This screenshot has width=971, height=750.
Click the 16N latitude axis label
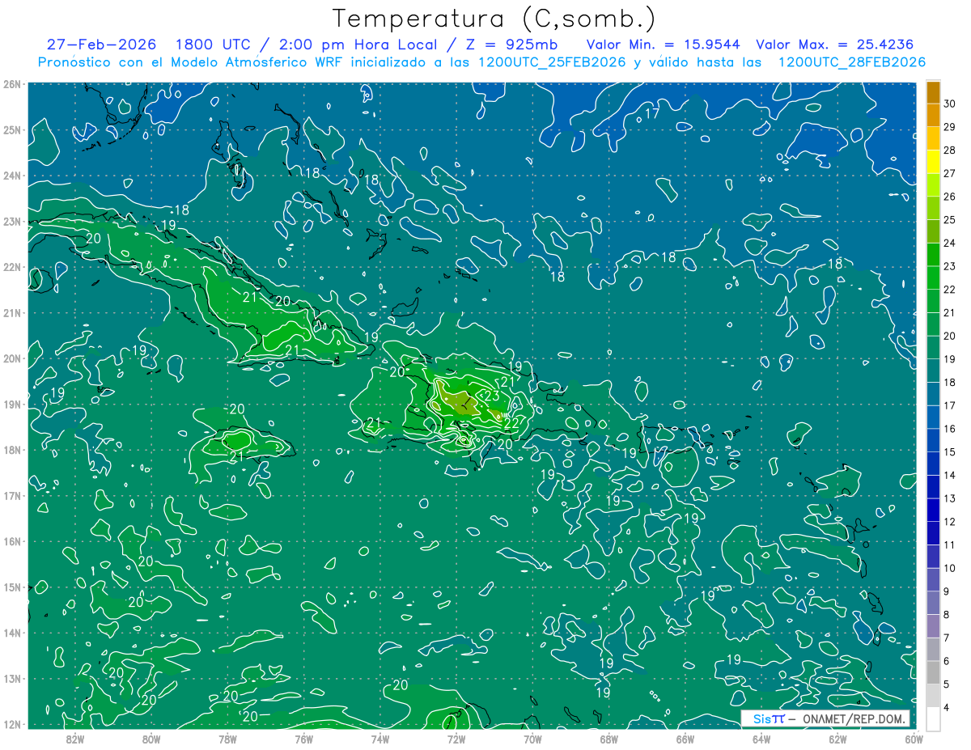(12, 541)
